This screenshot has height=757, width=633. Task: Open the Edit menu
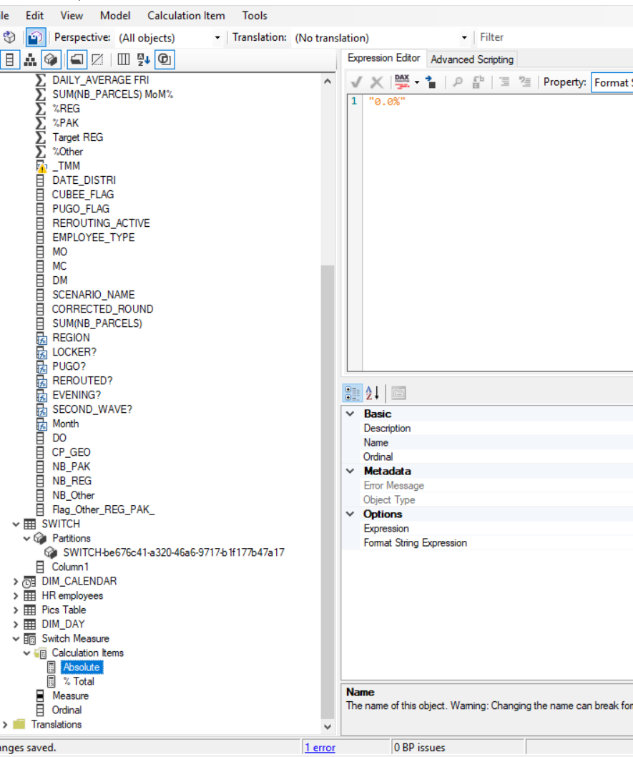point(35,16)
